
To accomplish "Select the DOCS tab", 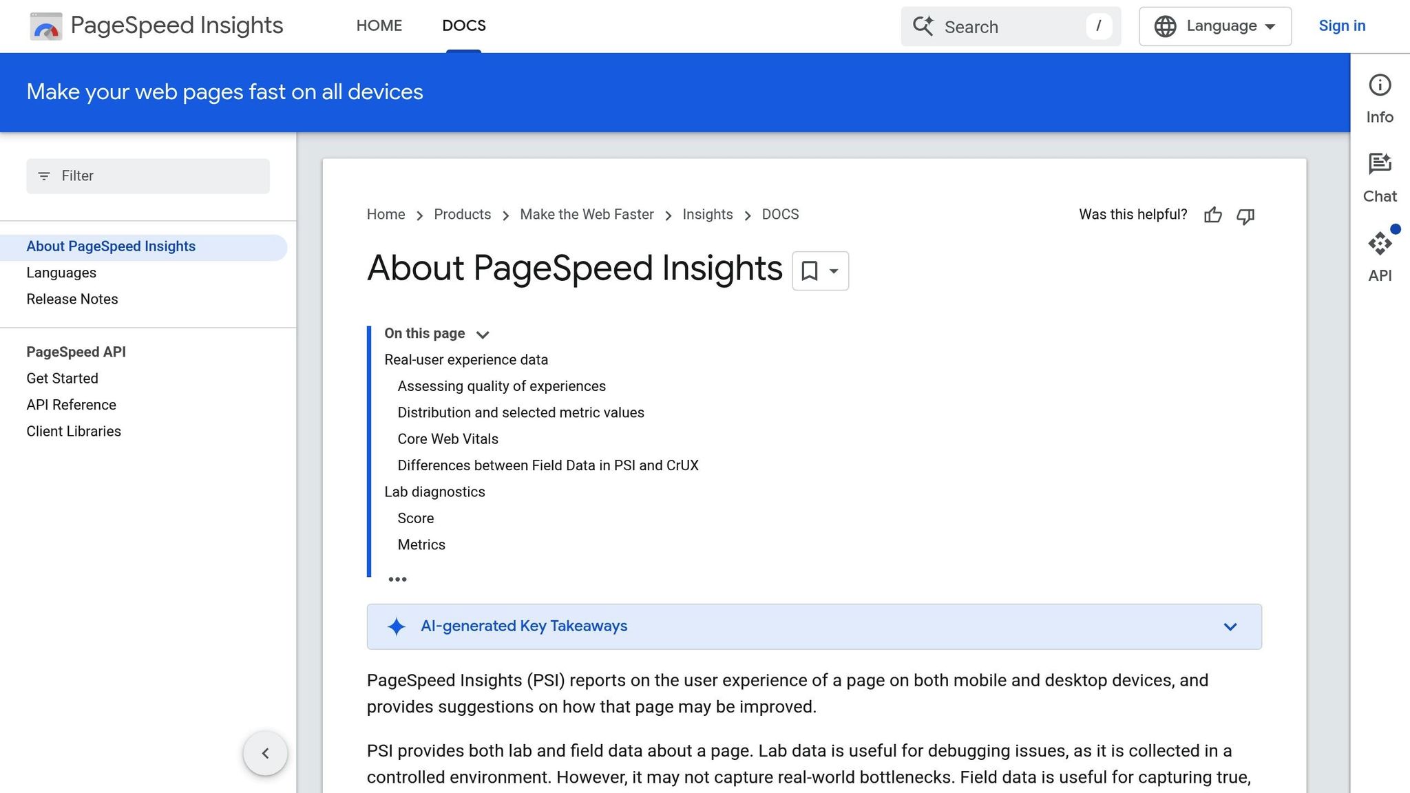I will click(463, 25).
